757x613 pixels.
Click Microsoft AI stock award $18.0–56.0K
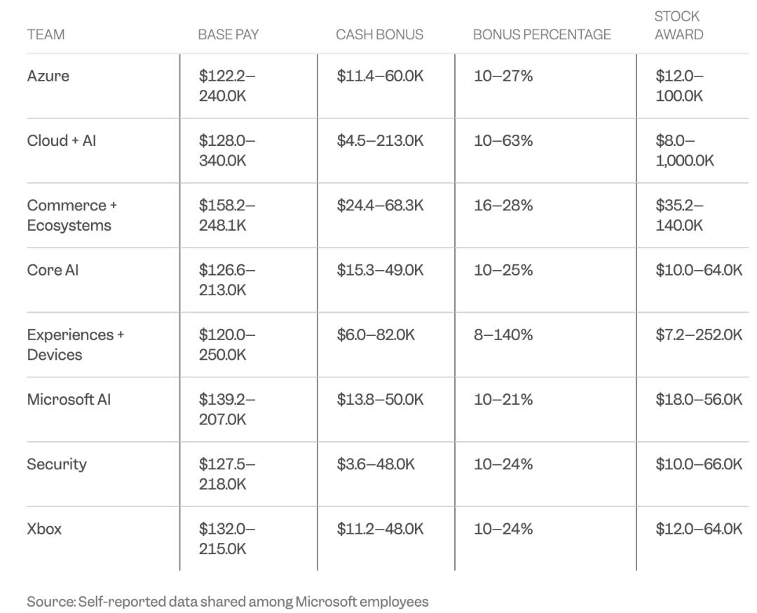tap(699, 400)
